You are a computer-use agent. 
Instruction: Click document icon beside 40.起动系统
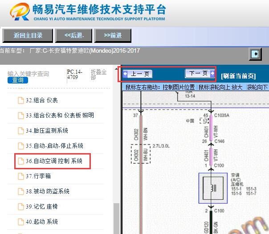(x=21, y=222)
